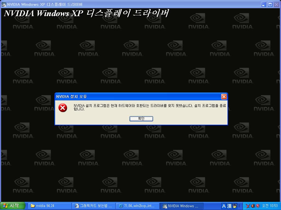This screenshot has height=210, width=281.
Task: Click the network disconnected tray icon
Action: [x=248, y=206]
